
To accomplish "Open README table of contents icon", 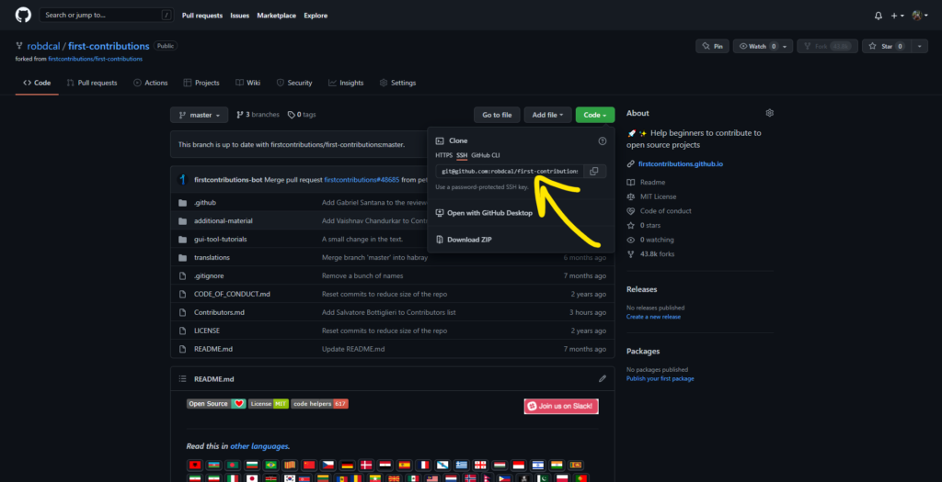I will coord(183,379).
